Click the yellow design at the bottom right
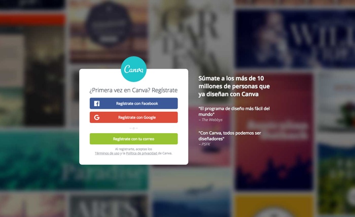The height and width of the screenshot is (217, 355). pyautogui.click(x=274, y=206)
